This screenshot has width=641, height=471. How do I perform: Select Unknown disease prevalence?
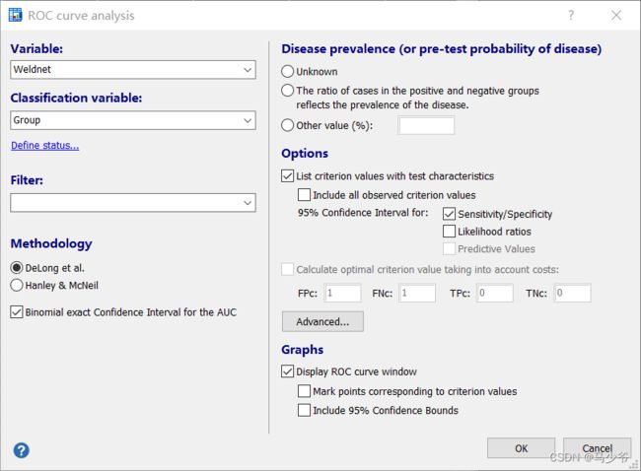tap(287, 72)
